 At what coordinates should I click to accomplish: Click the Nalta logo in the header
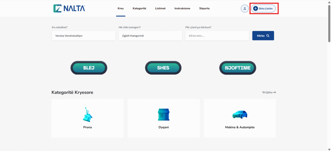69,8
